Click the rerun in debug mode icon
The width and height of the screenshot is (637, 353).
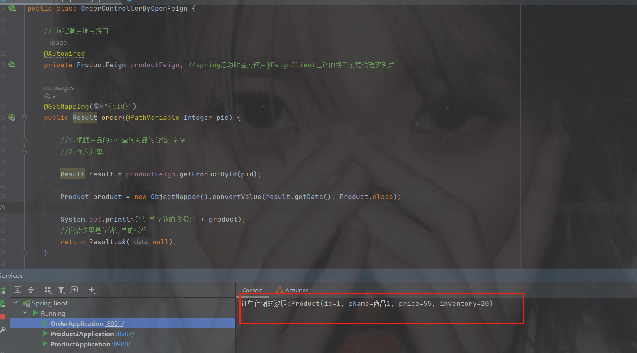point(2,304)
